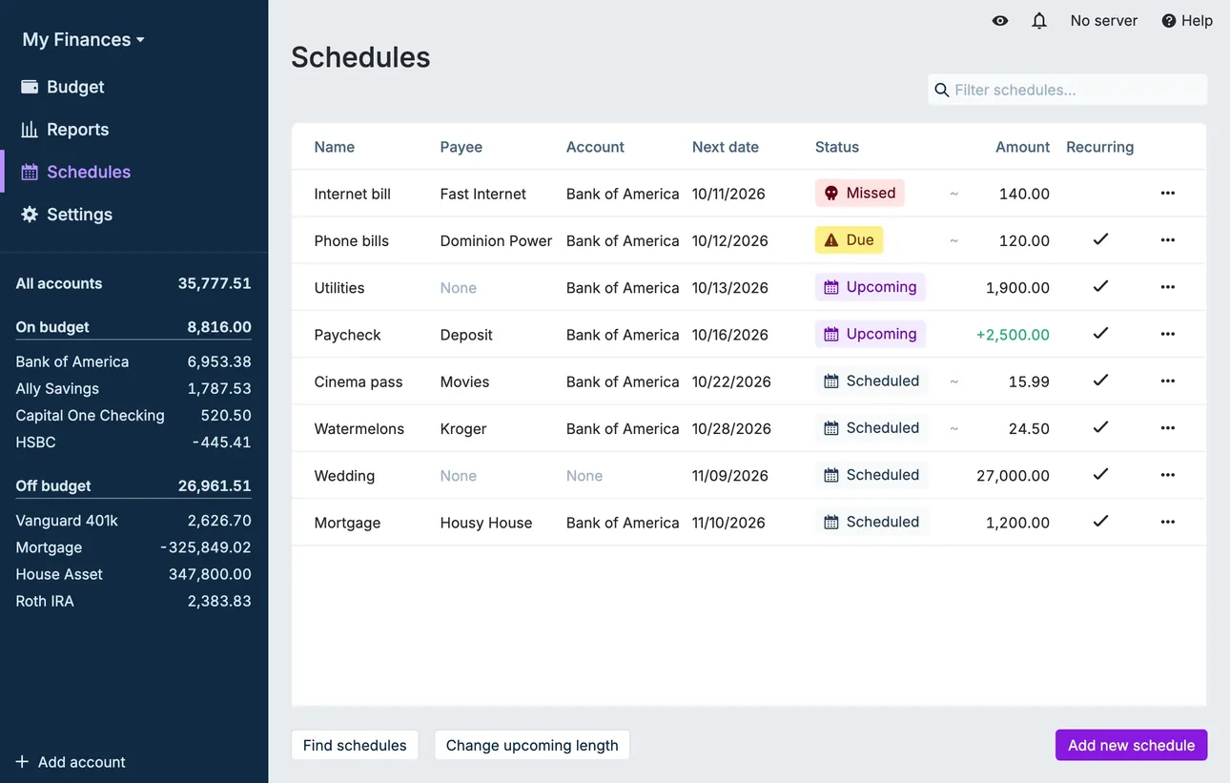Click the 10/22/2026 next date cell

click(731, 381)
